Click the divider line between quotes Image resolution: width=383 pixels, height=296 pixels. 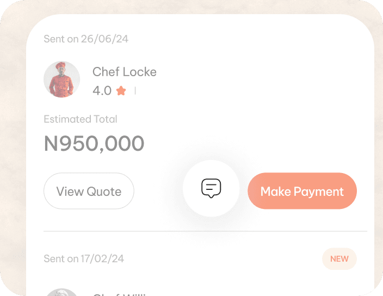205,231
